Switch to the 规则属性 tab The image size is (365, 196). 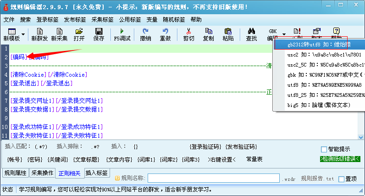point(15,173)
